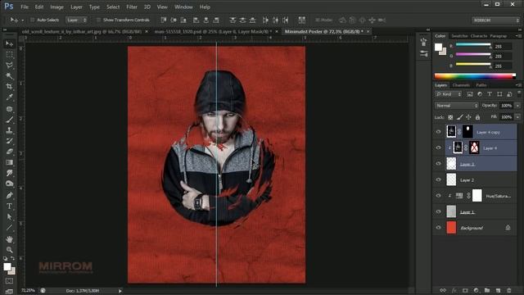Expand the status bar info arrow
Screen dimensions: 524x295
pos(120,291)
